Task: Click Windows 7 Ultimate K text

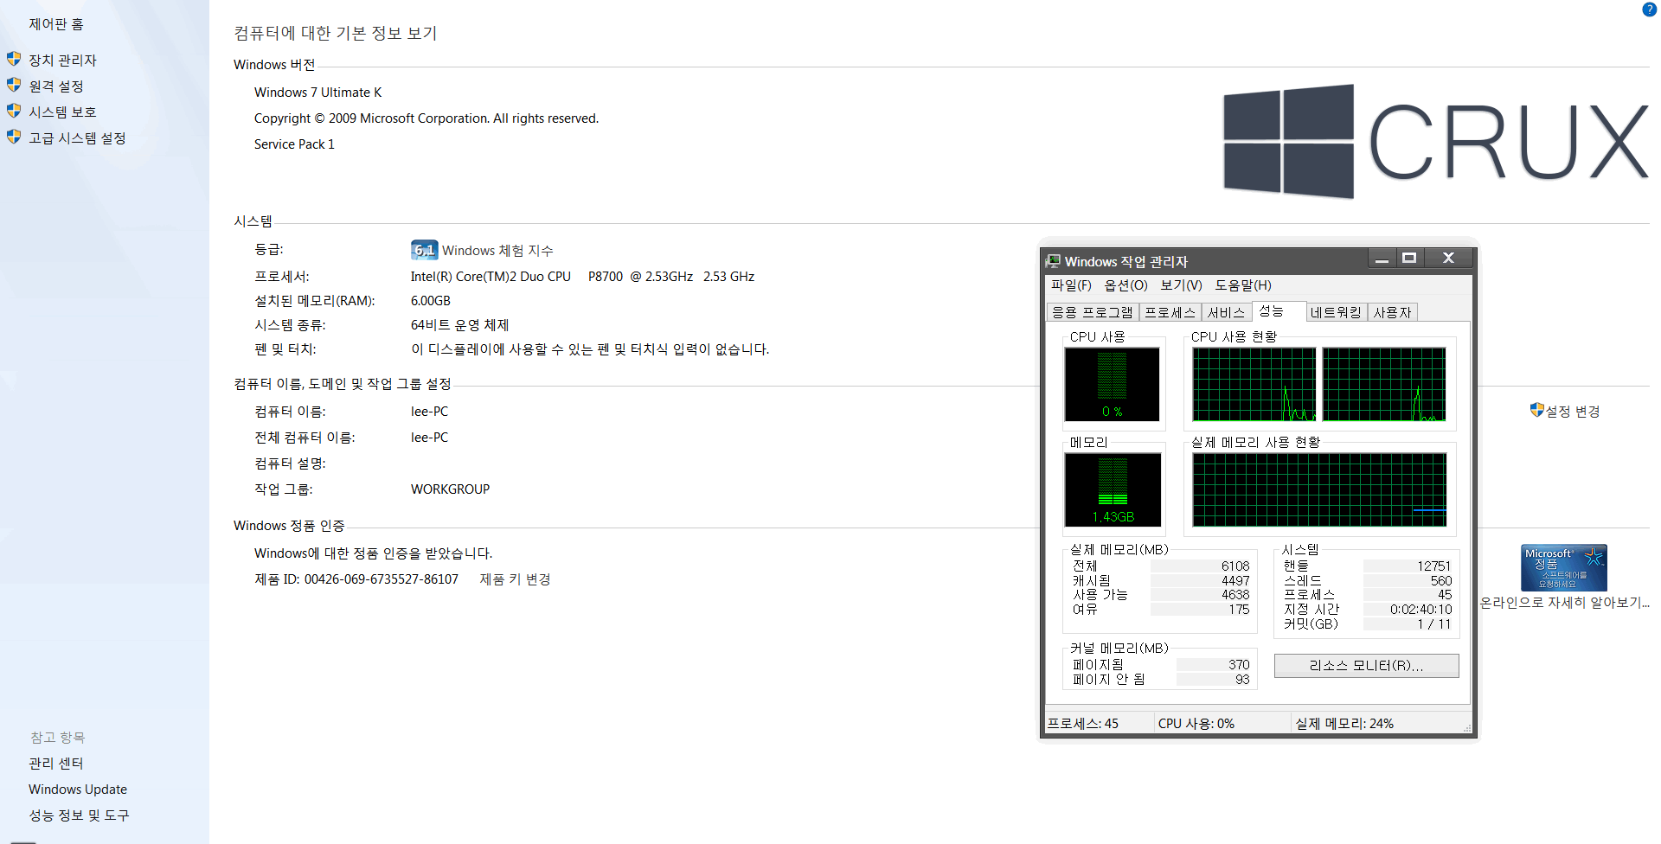Action: 317,93
